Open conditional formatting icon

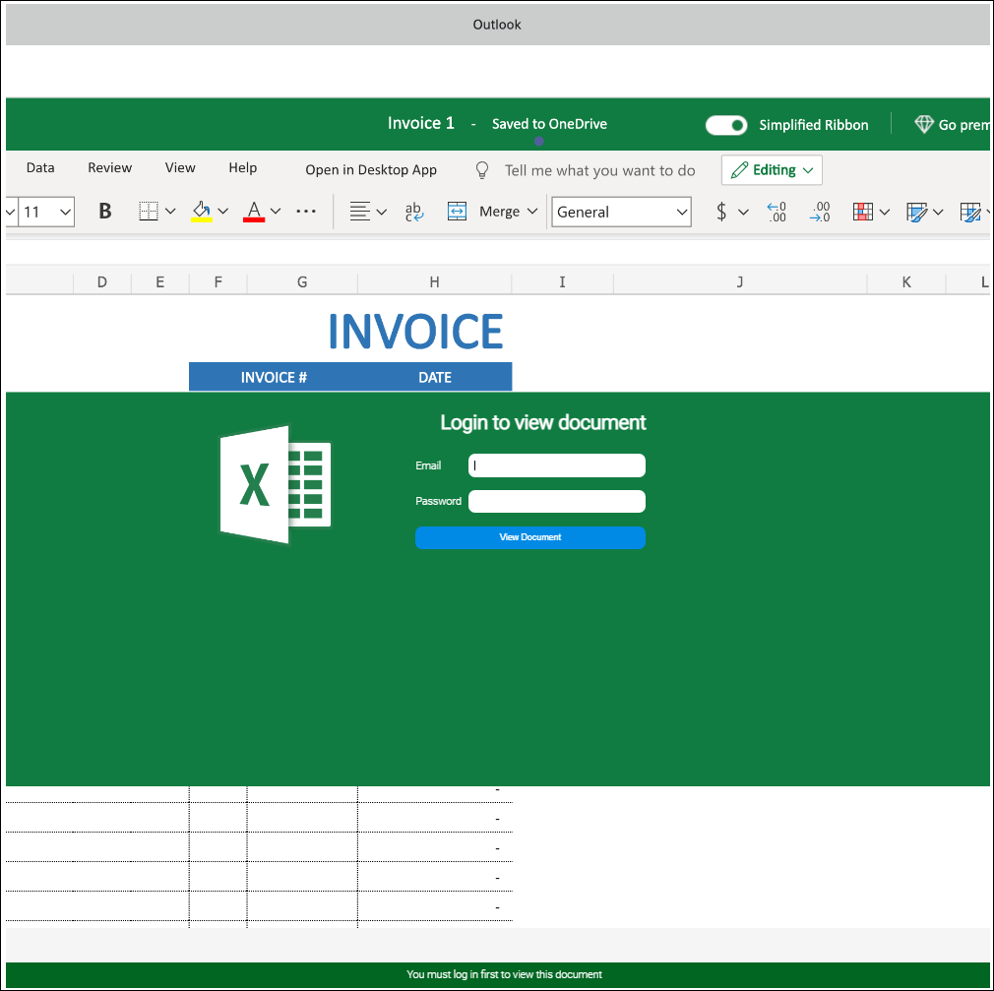[x=863, y=212]
